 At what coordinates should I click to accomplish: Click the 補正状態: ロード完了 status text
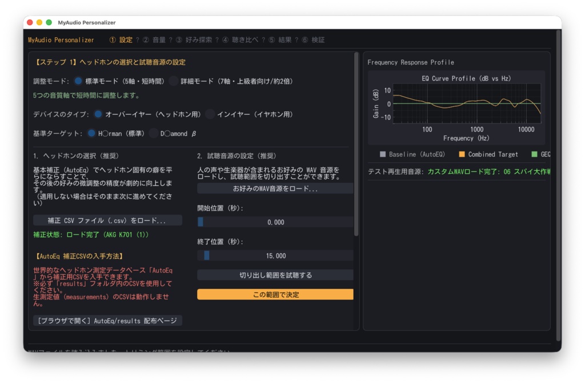pyautogui.click(x=91, y=234)
